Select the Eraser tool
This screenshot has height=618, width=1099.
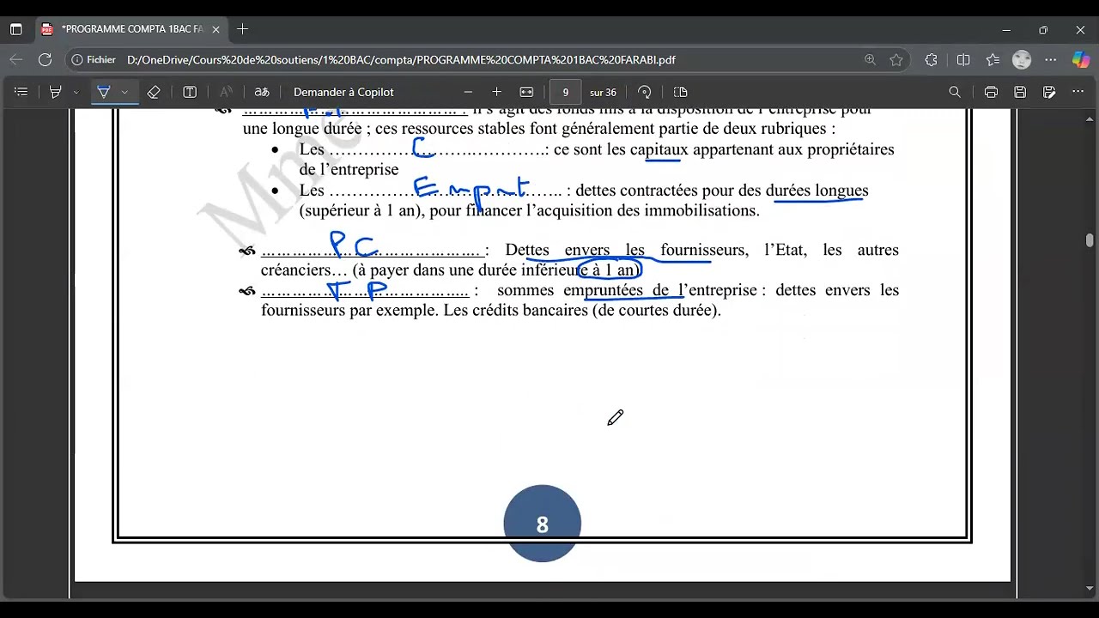tap(154, 92)
